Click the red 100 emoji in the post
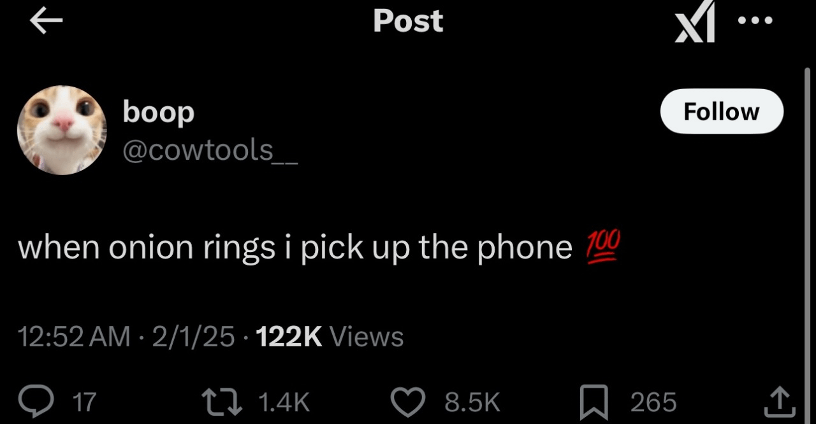816x424 pixels. [601, 248]
